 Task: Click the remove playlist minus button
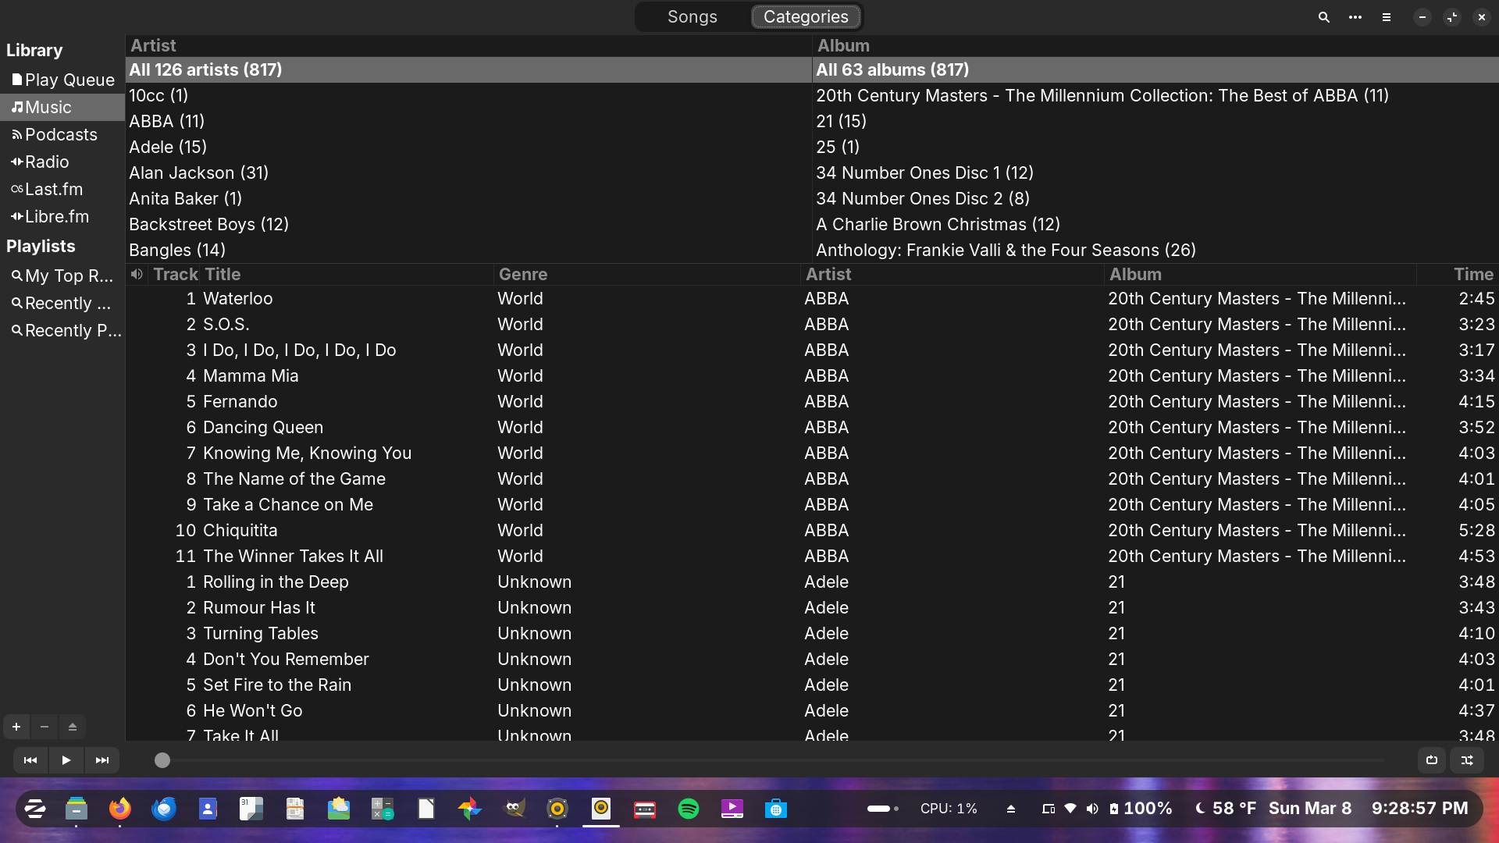pos(45,727)
